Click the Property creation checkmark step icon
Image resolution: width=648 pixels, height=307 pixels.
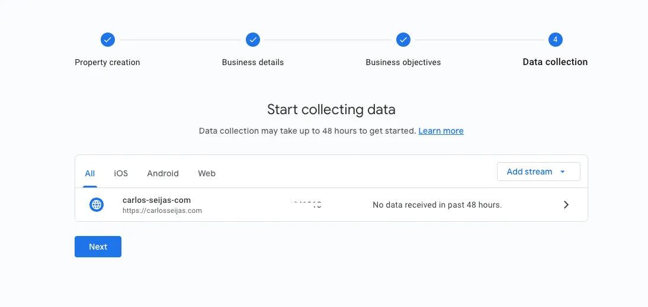pyautogui.click(x=107, y=40)
